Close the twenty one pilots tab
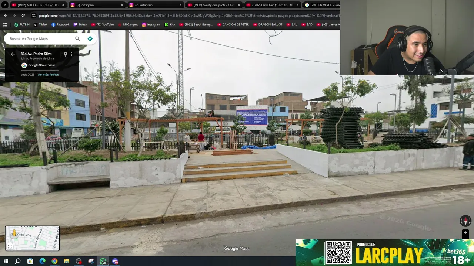The width and height of the screenshot is (474, 266). click(x=239, y=5)
